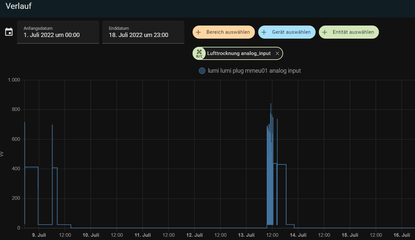415x240 pixels.
Task: Click the tallest power spike on 13. Juli
Action: pos(271,105)
